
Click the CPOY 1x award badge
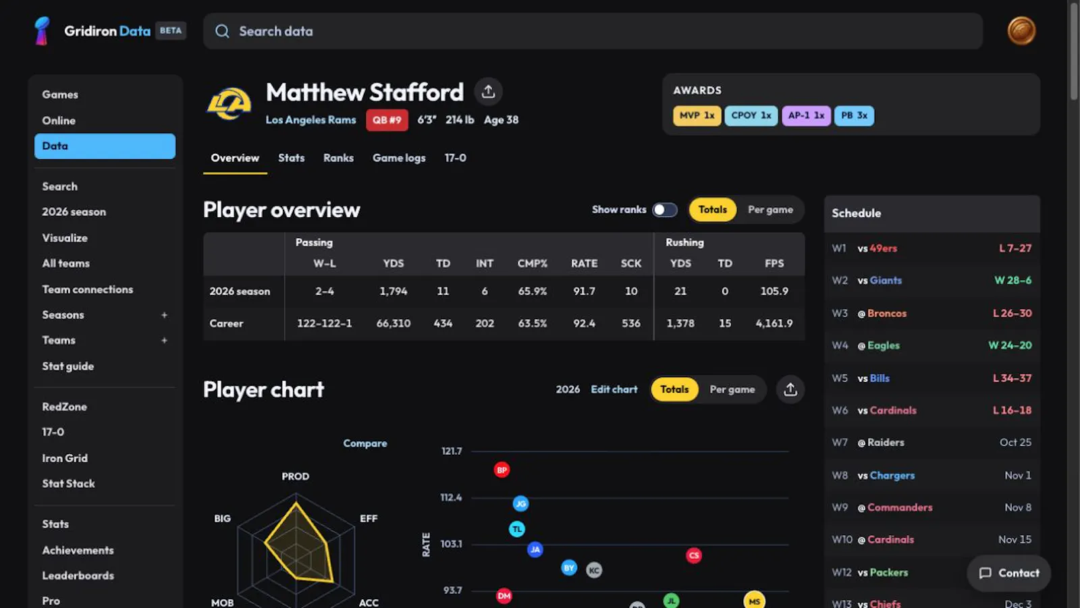click(x=751, y=116)
